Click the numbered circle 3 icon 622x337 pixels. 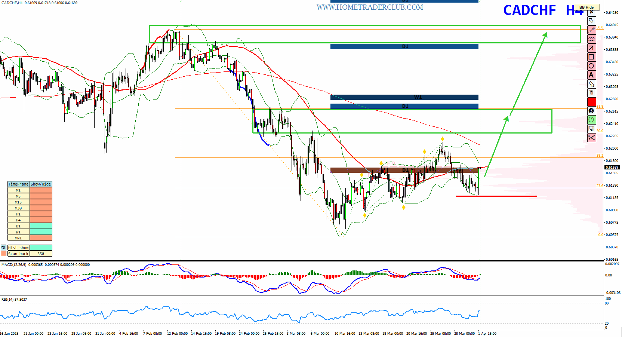(591, 111)
